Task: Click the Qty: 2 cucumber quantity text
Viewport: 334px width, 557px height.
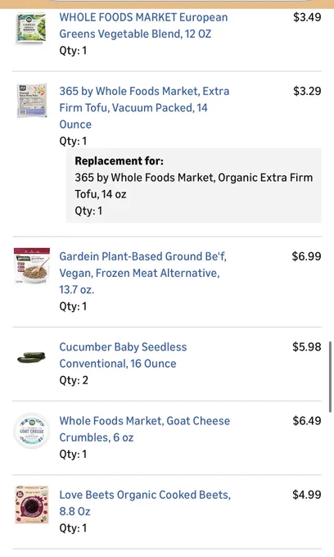Action: click(74, 380)
